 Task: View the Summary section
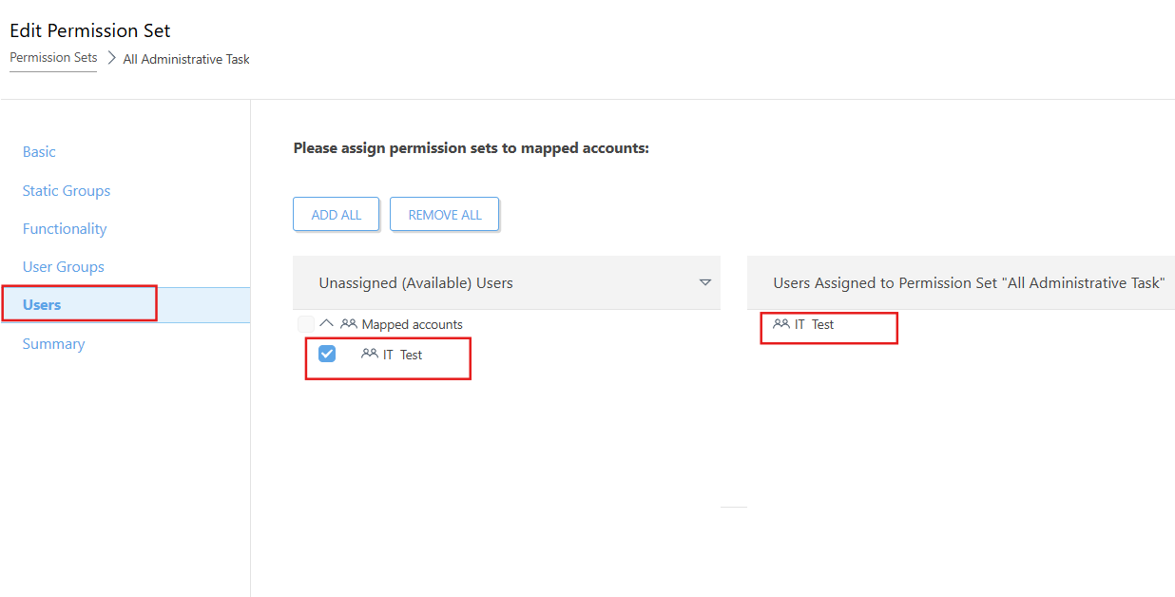(x=53, y=344)
